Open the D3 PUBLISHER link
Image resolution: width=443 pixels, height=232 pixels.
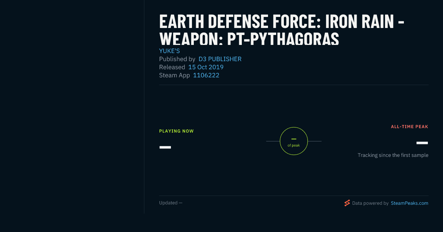click(220, 59)
